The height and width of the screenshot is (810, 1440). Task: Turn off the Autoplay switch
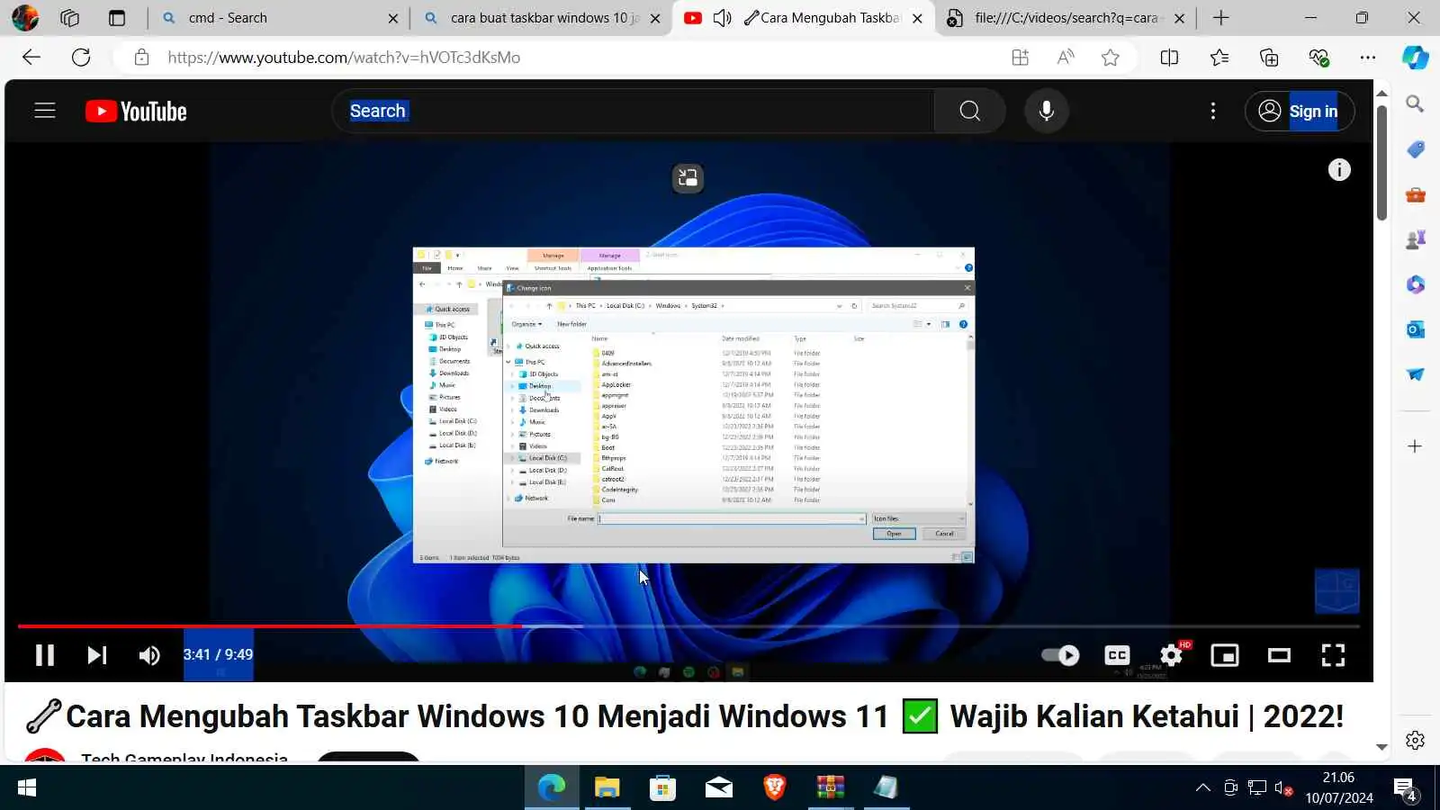(1060, 655)
